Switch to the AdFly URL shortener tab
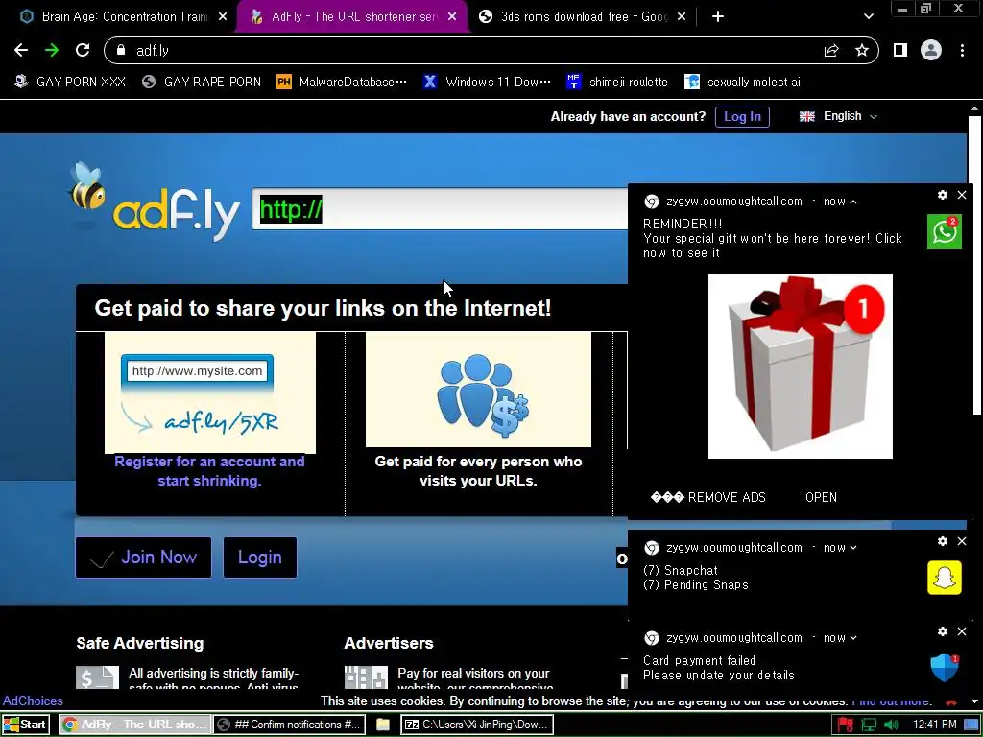983x737 pixels. [x=353, y=16]
